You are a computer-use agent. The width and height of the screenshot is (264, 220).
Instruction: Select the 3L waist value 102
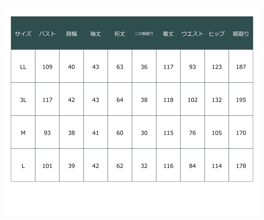[193, 100]
